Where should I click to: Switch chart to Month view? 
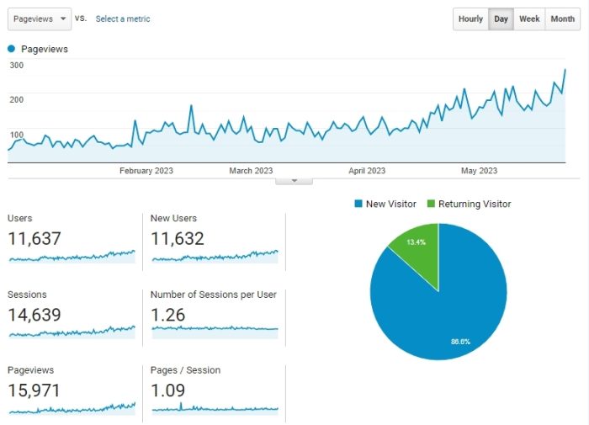coord(562,19)
